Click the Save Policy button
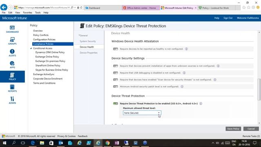Screen dimensions: 261x147 [x=233, y=129]
